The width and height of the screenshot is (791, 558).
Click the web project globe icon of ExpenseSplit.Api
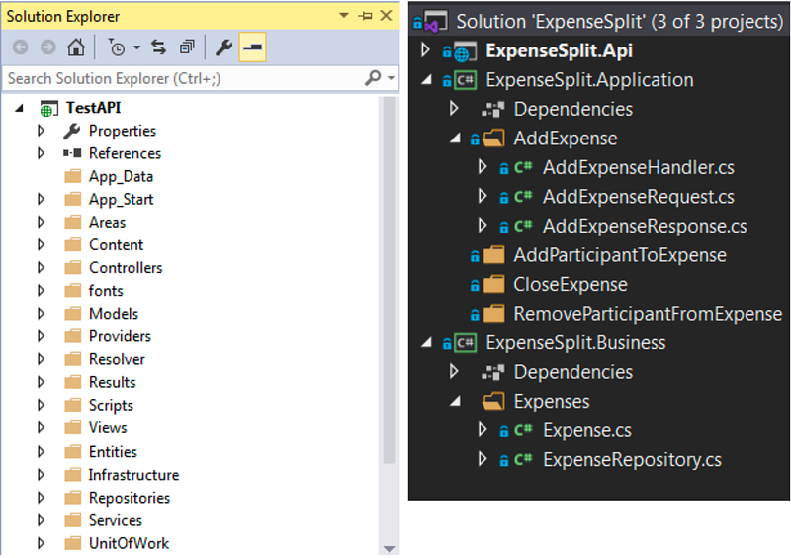click(x=466, y=51)
